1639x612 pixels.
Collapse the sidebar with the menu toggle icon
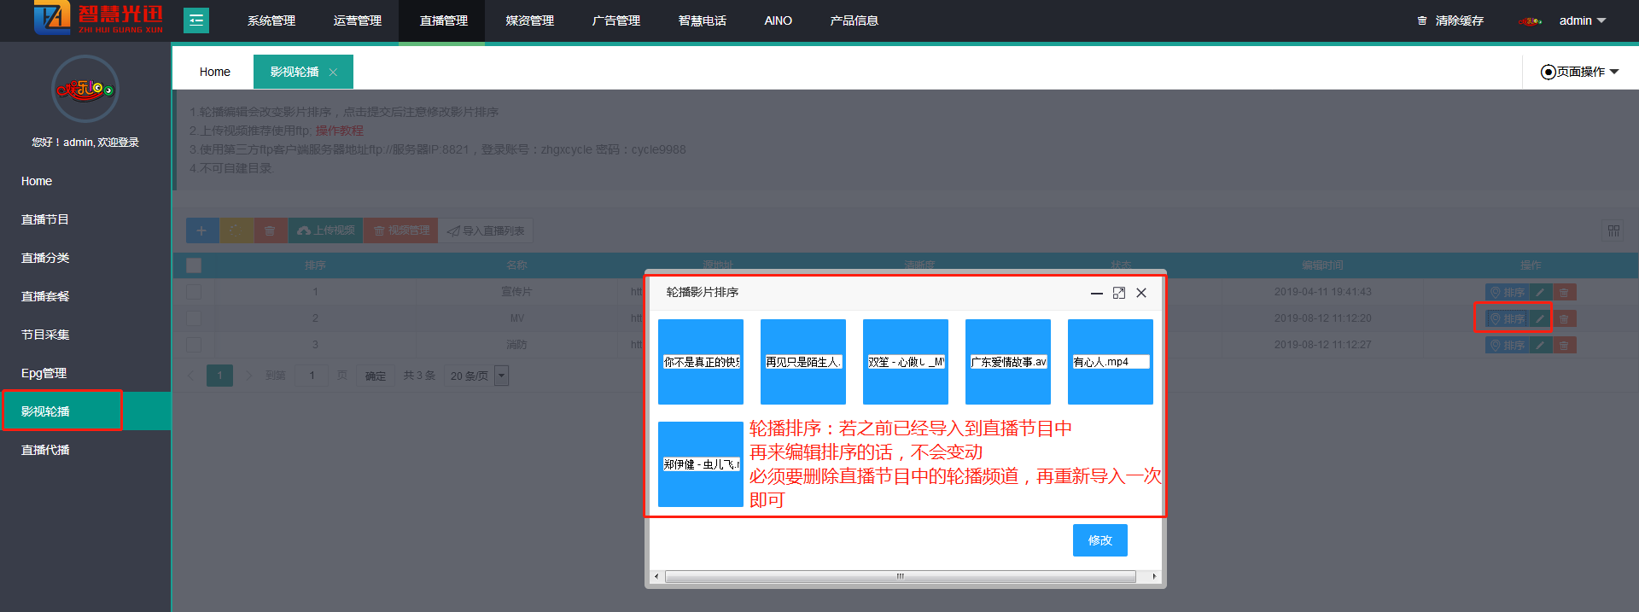(x=196, y=20)
